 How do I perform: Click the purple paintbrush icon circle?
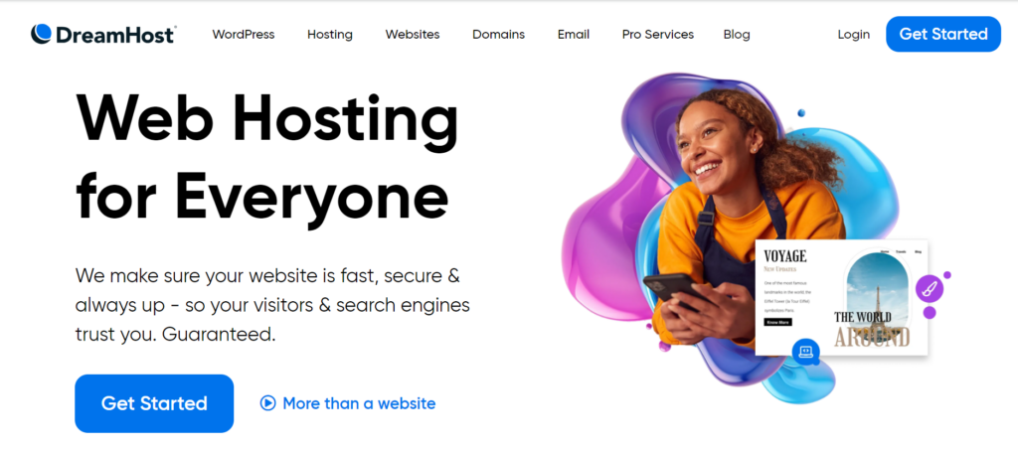click(x=930, y=288)
